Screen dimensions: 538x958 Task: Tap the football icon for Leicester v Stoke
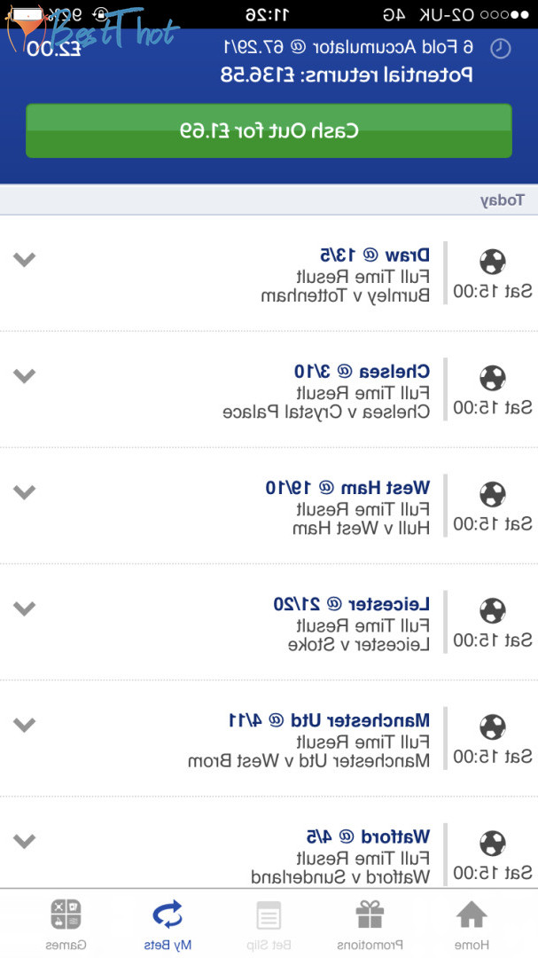[x=492, y=610]
